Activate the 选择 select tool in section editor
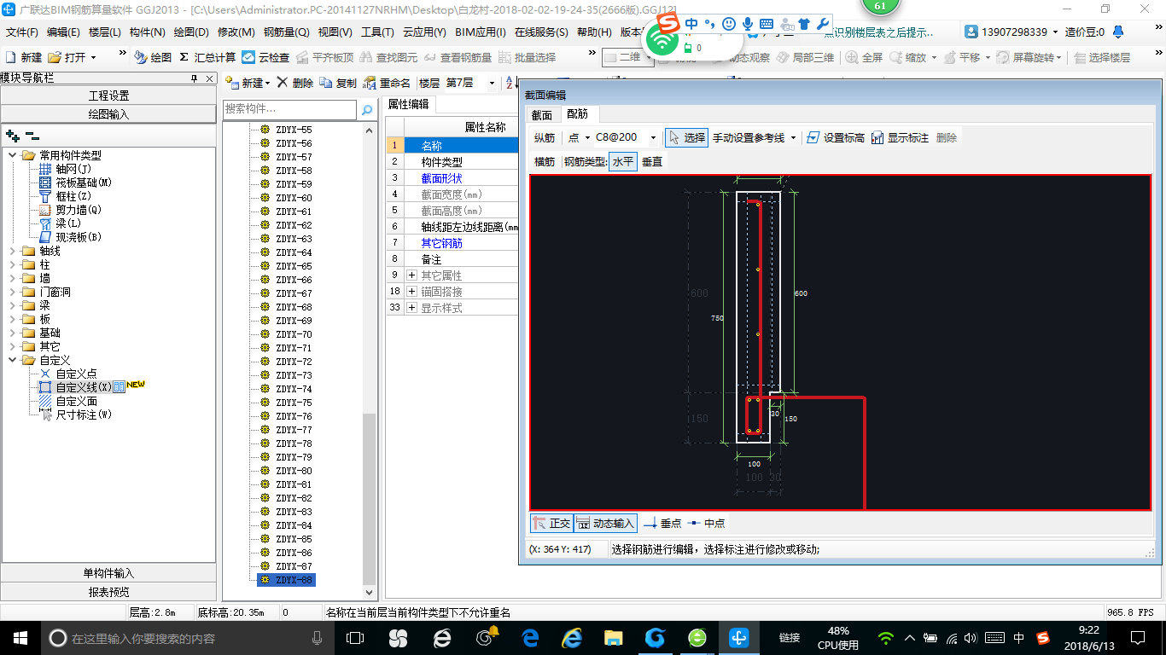This screenshot has width=1166, height=655. [x=687, y=137]
